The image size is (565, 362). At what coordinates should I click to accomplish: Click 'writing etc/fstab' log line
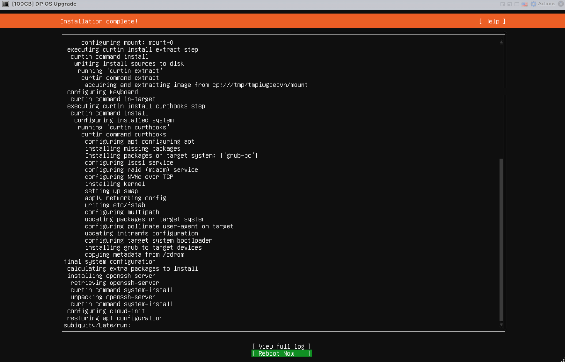pyautogui.click(x=115, y=205)
